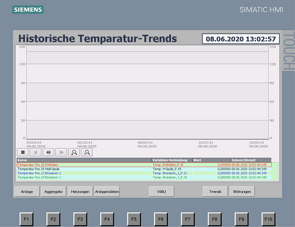Click the date and time display field
This screenshot has width=295, height=227.
pyautogui.click(x=240, y=39)
